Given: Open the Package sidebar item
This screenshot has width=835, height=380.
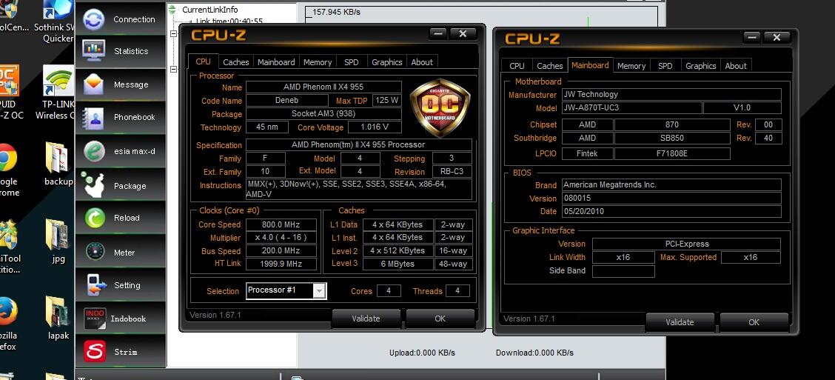Looking at the screenshot, I should 121,184.
